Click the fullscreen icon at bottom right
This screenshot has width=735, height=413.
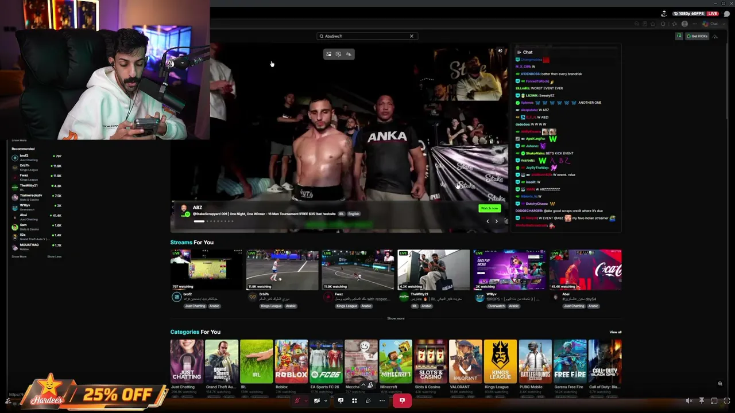(x=726, y=401)
